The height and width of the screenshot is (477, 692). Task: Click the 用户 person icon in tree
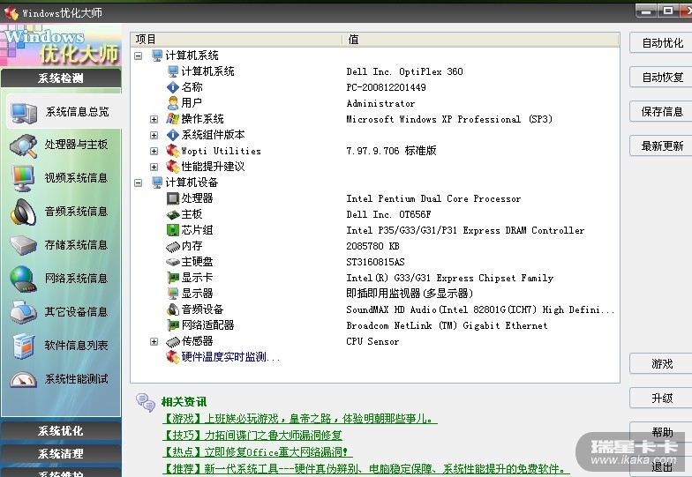[x=173, y=102]
